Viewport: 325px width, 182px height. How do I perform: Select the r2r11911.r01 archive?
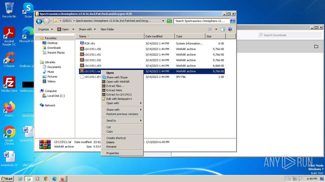[152, 55]
